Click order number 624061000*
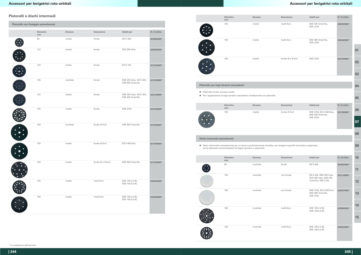Screen dimensions: 361x255 point(343,164)
